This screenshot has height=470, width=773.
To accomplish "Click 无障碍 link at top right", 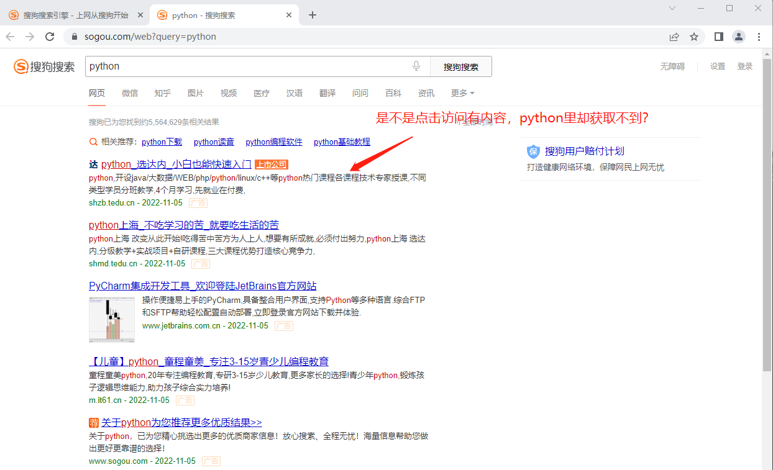I will click(x=672, y=66).
